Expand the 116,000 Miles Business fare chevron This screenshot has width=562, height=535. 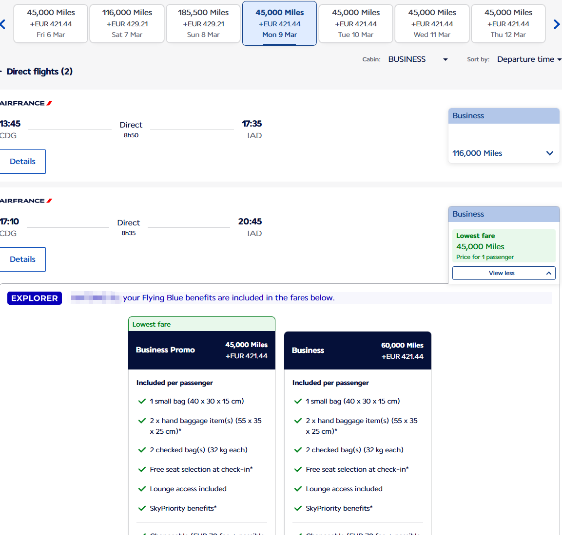point(549,153)
